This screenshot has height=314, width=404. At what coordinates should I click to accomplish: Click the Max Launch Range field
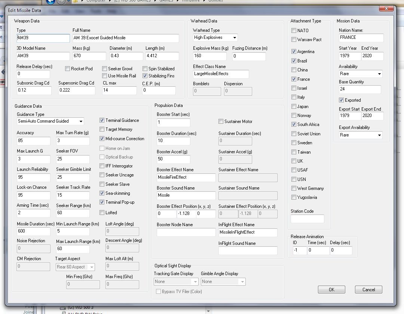(x=73, y=249)
